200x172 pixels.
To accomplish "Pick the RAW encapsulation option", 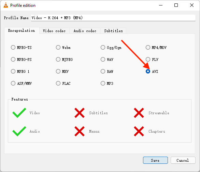I will pos(103,71).
